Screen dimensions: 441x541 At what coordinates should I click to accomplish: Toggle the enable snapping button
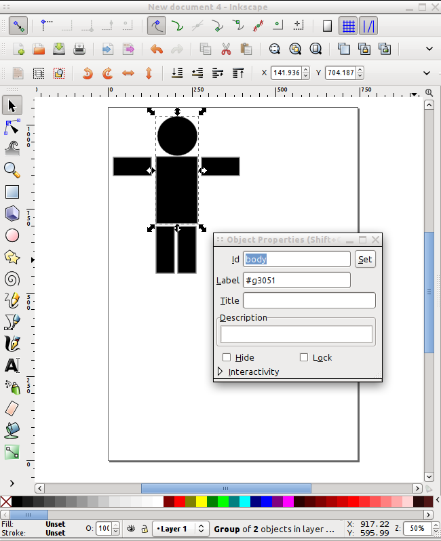[18, 26]
